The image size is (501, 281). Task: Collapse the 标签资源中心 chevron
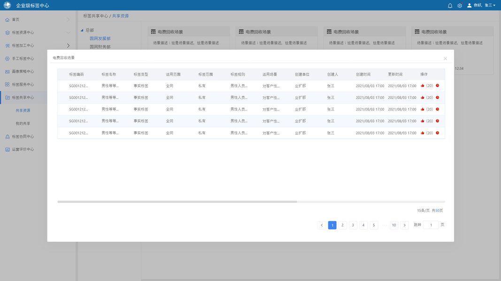68,32
